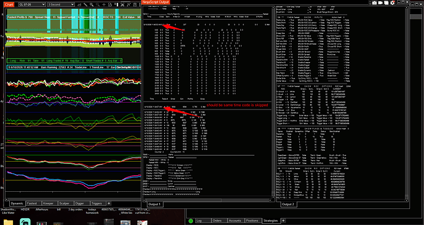Click the Fastest Profits info bar on chart
424x225 pixels.
[74, 17]
